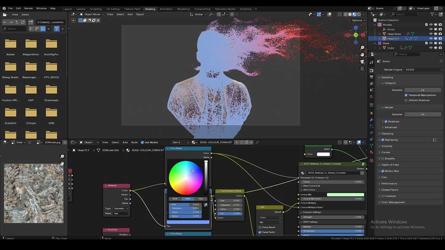This screenshot has width=445, height=250.
Task: Click the fake user shield icon beside material name
Action: tap(242, 142)
